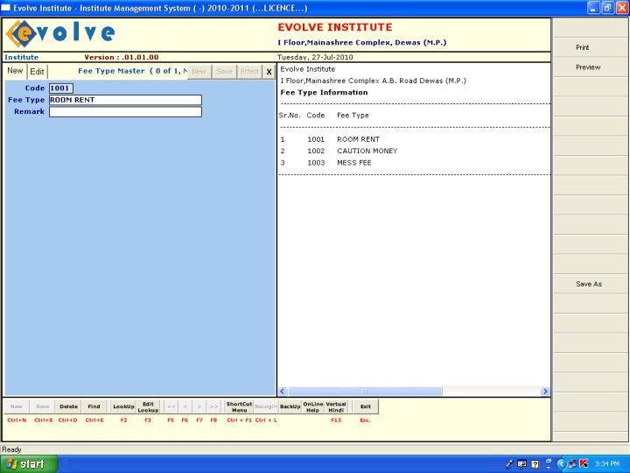The height and width of the screenshot is (473, 630).
Task: Open OnLine Help from toolbar
Action: pos(313,406)
